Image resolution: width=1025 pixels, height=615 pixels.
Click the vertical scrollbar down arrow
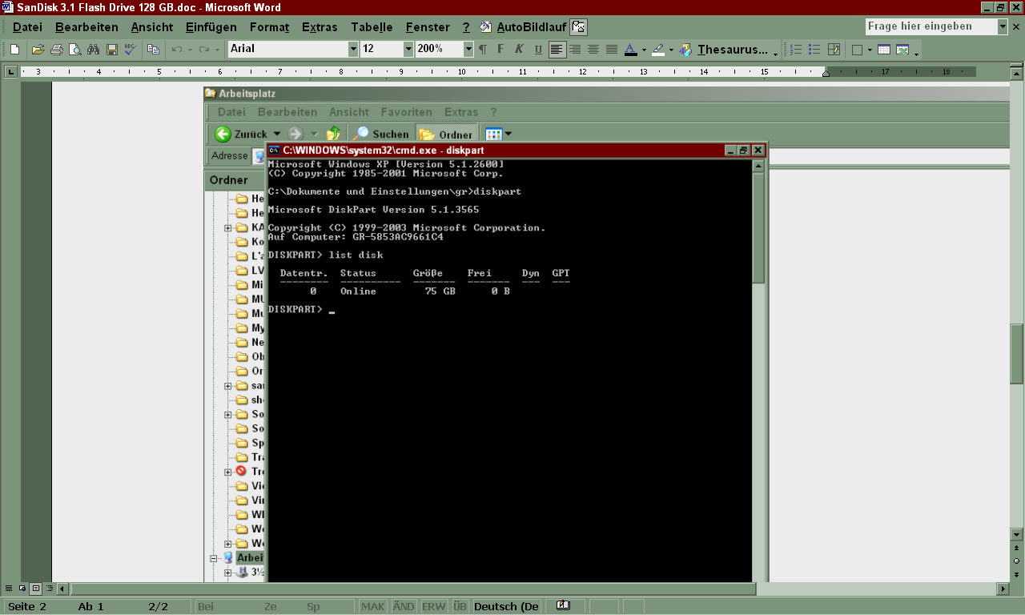point(1016,533)
